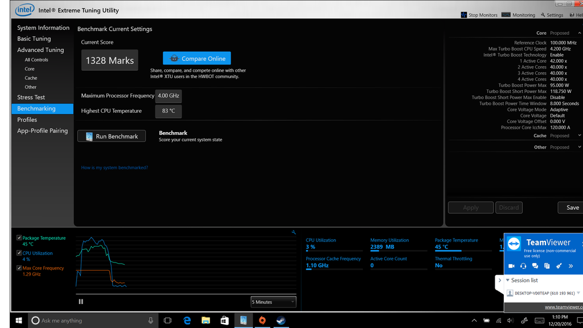Open Task View from the taskbar
The height and width of the screenshot is (328, 583).
point(168,320)
